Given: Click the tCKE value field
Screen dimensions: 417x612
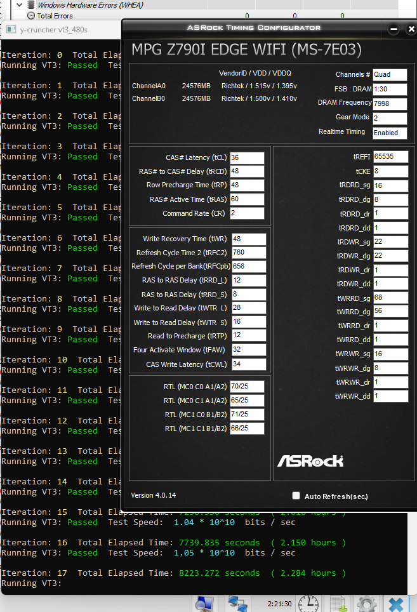Looking at the screenshot, I should pos(391,171).
